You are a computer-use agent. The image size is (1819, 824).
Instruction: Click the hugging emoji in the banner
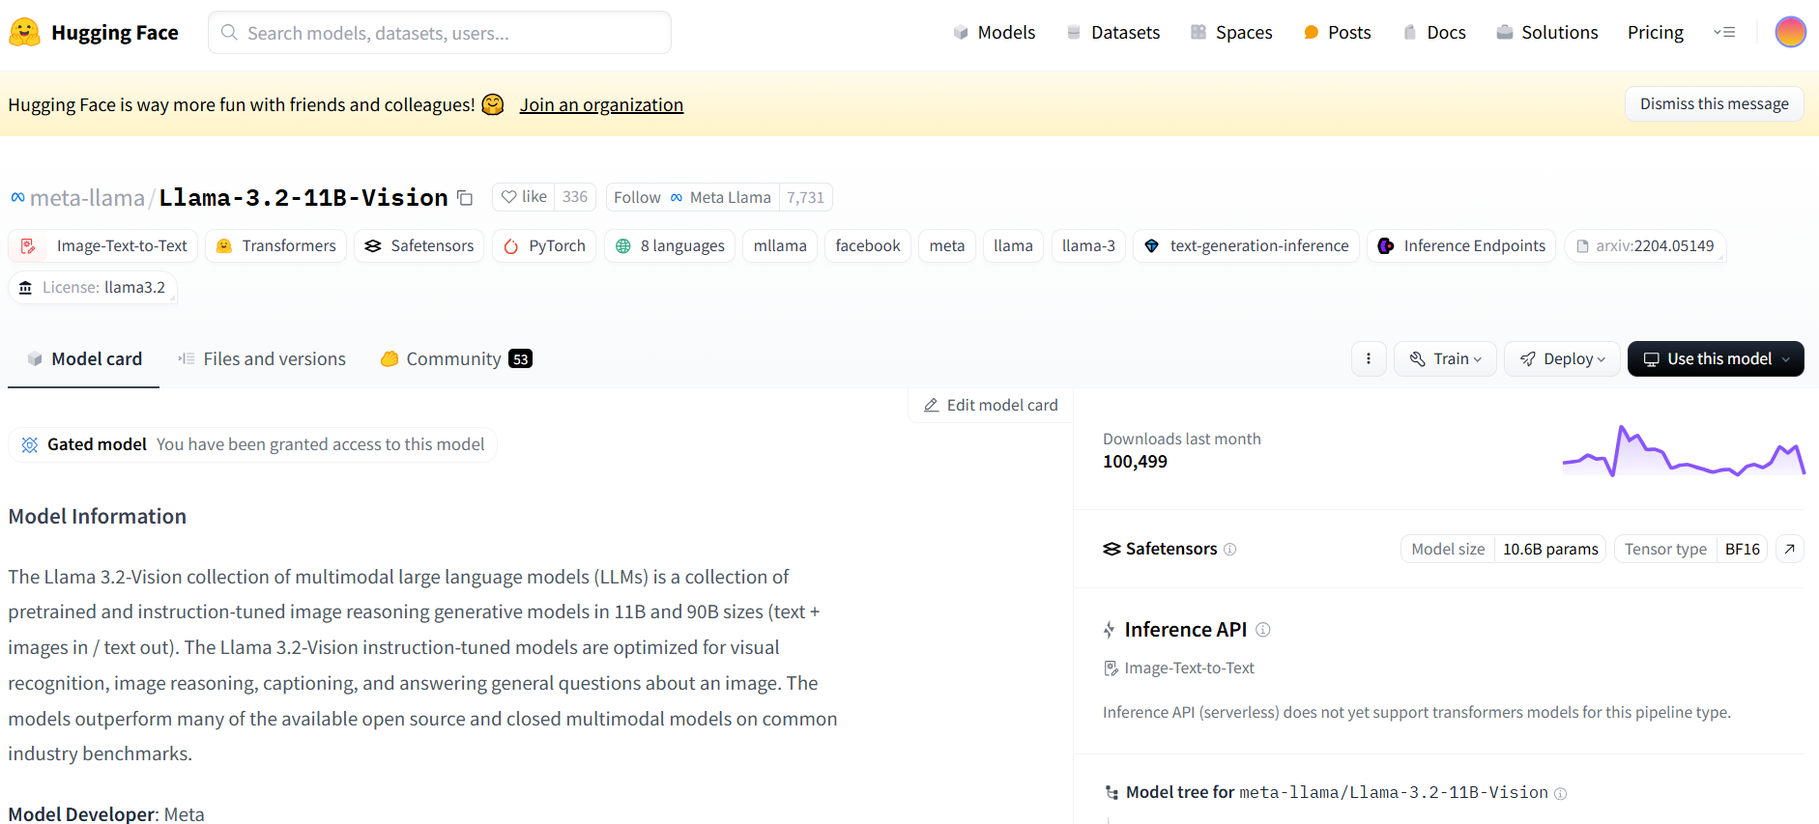point(493,104)
